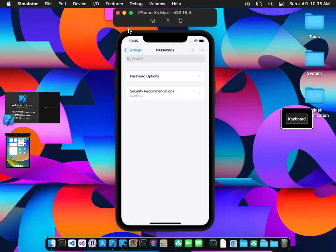Open the Security Recommendations row
The width and height of the screenshot is (336, 252).
[x=165, y=93]
